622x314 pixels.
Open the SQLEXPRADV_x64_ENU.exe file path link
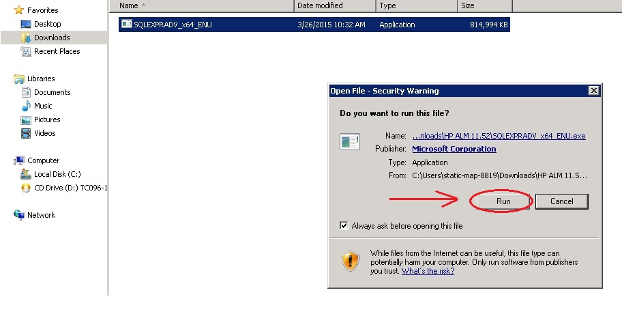tap(499, 136)
